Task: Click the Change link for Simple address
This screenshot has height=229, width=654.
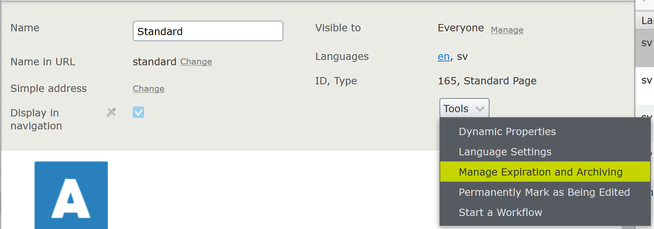Action: [x=148, y=89]
